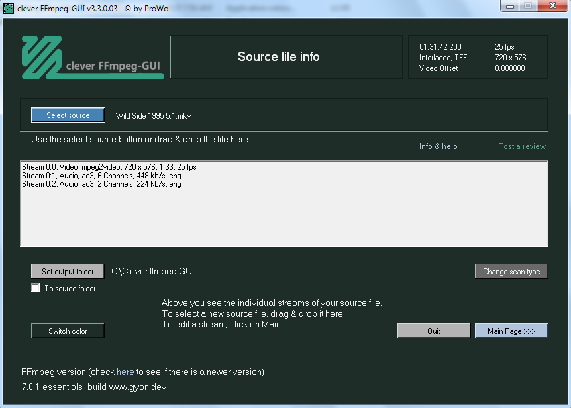Click the app icon in title bar
The width and height of the screenshot is (571, 408).
(x=9, y=8)
